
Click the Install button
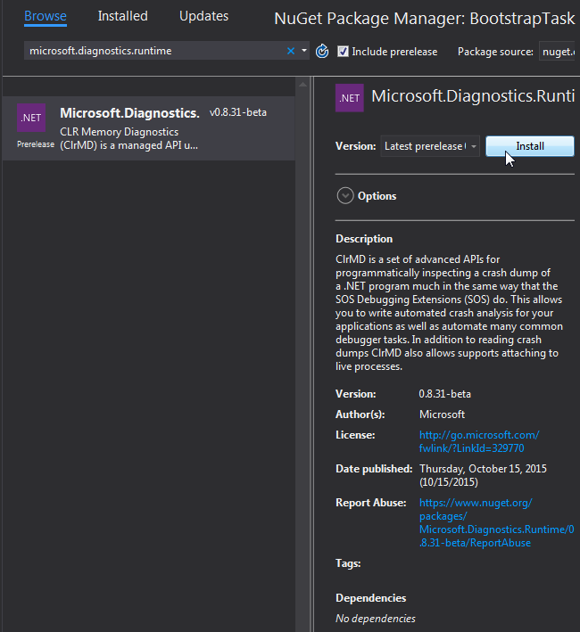[x=529, y=146]
